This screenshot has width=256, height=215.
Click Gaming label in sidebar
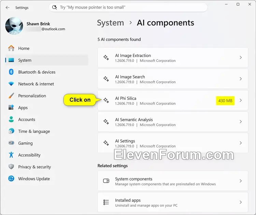click(25, 143)
